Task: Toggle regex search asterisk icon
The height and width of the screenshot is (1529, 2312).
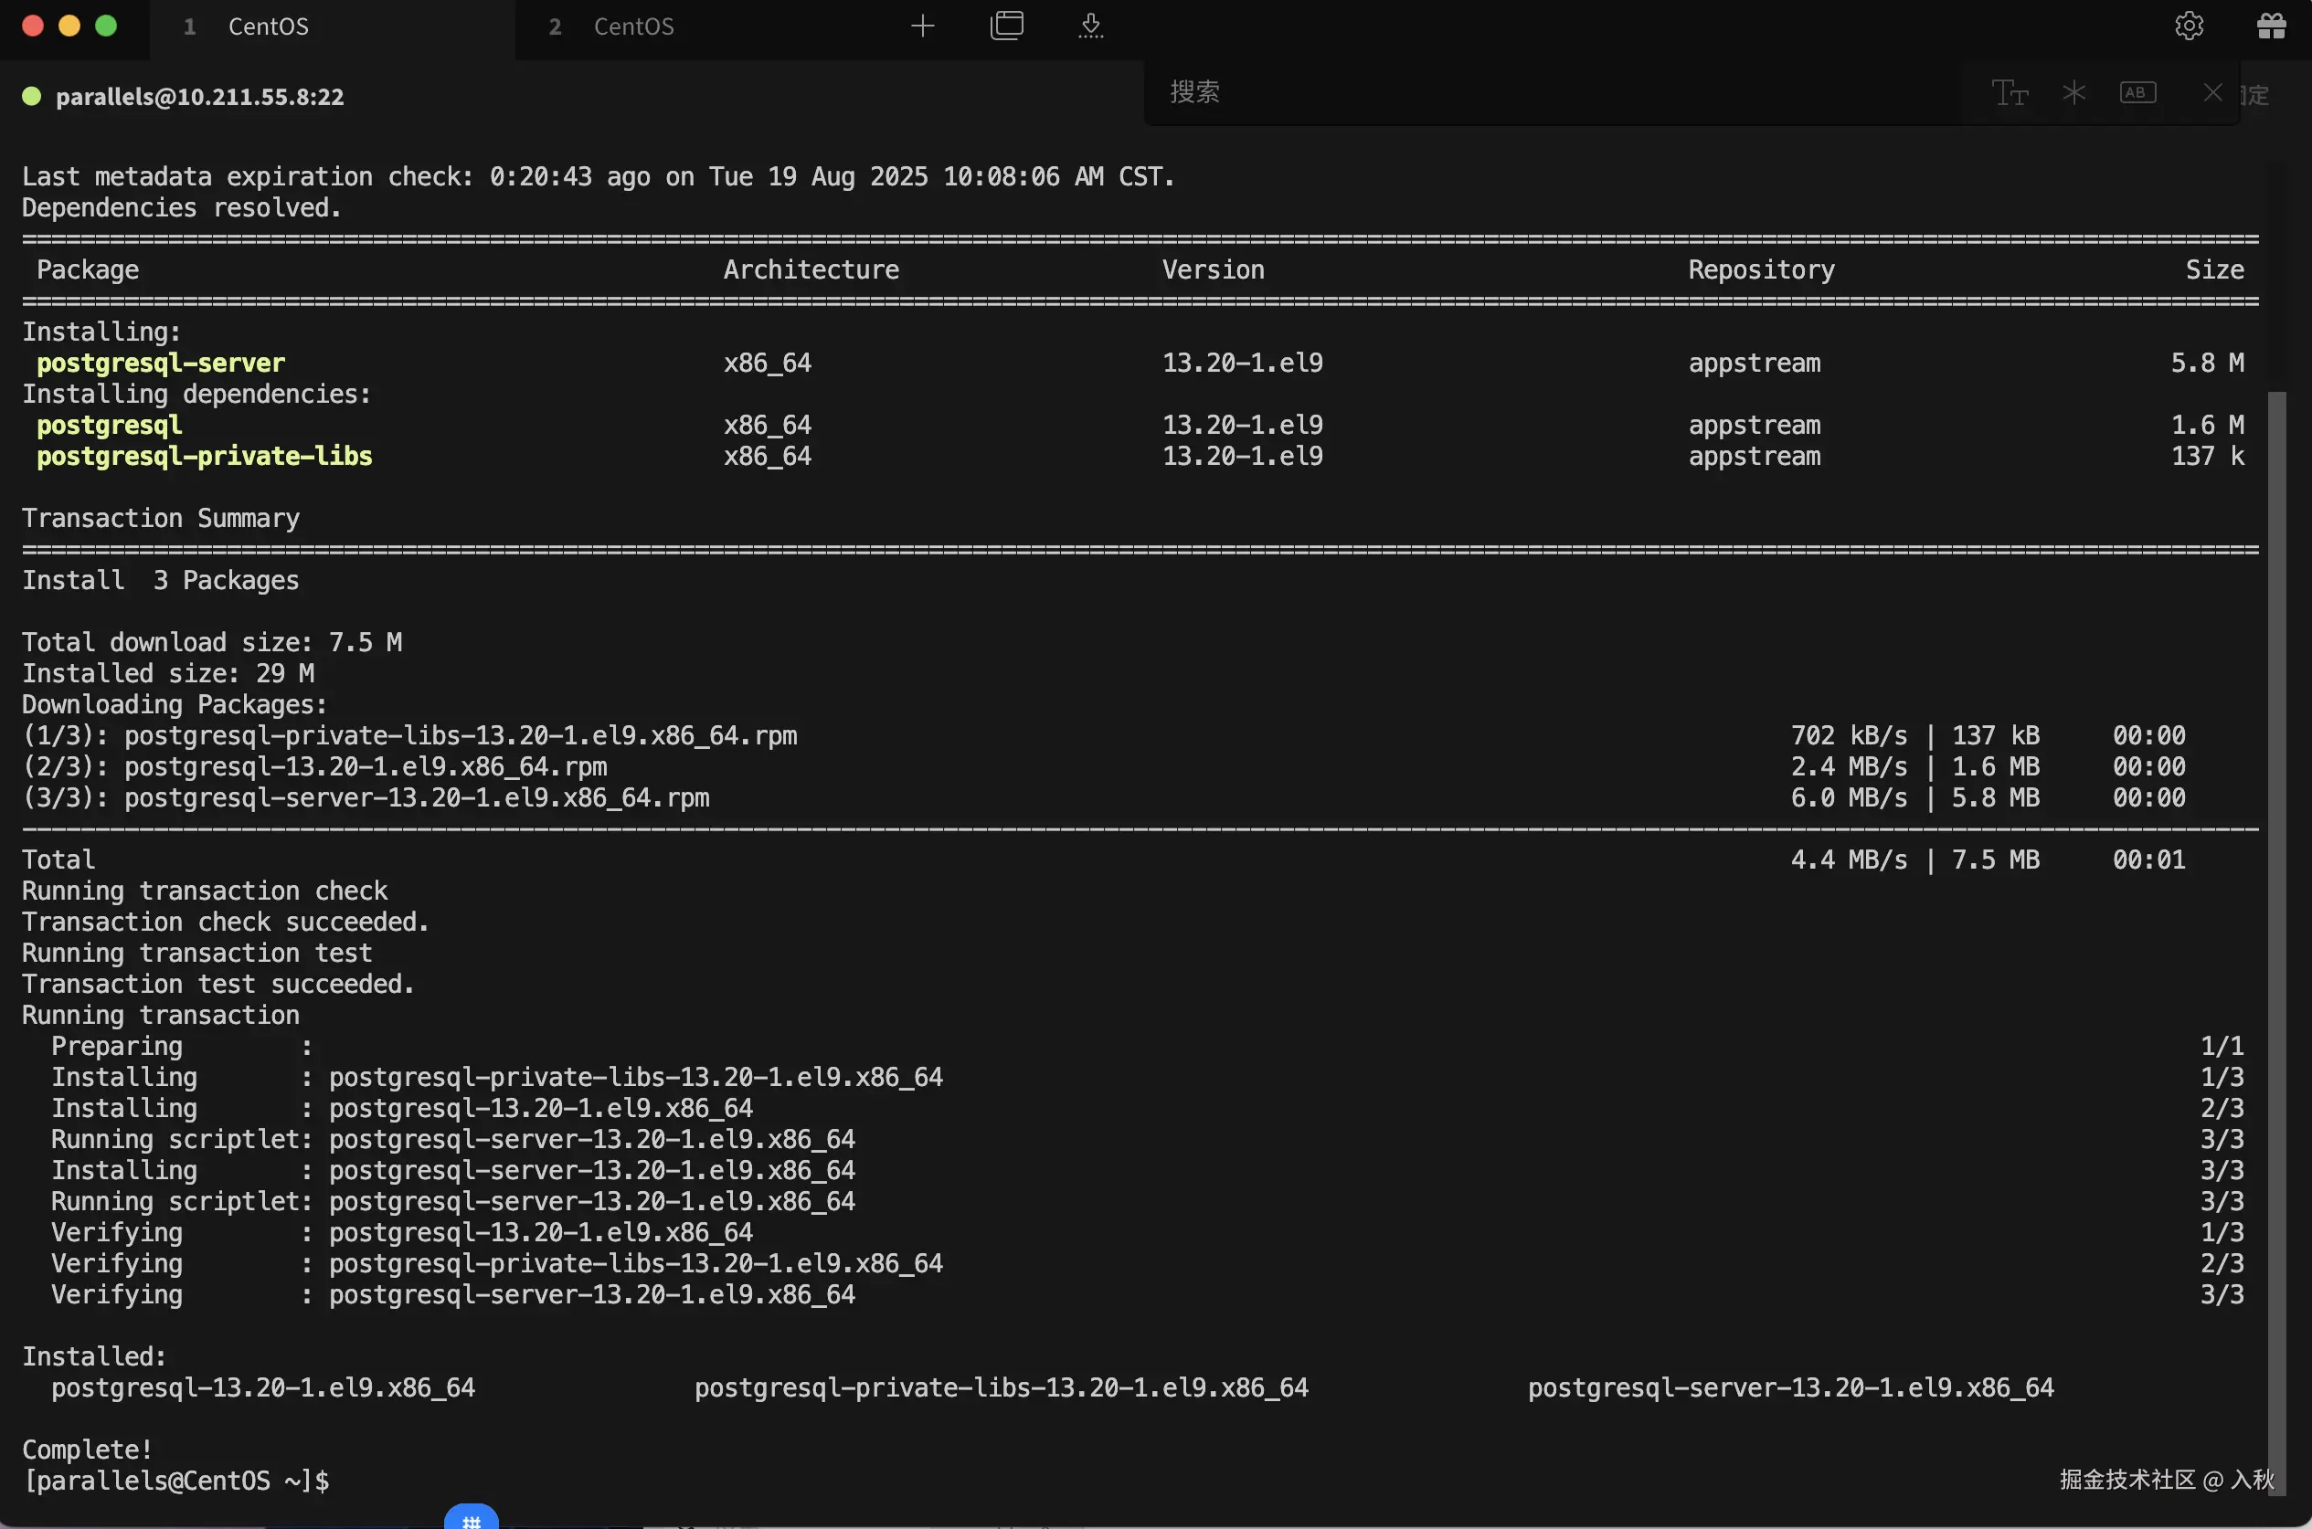Action: [x=2074, y=92]
